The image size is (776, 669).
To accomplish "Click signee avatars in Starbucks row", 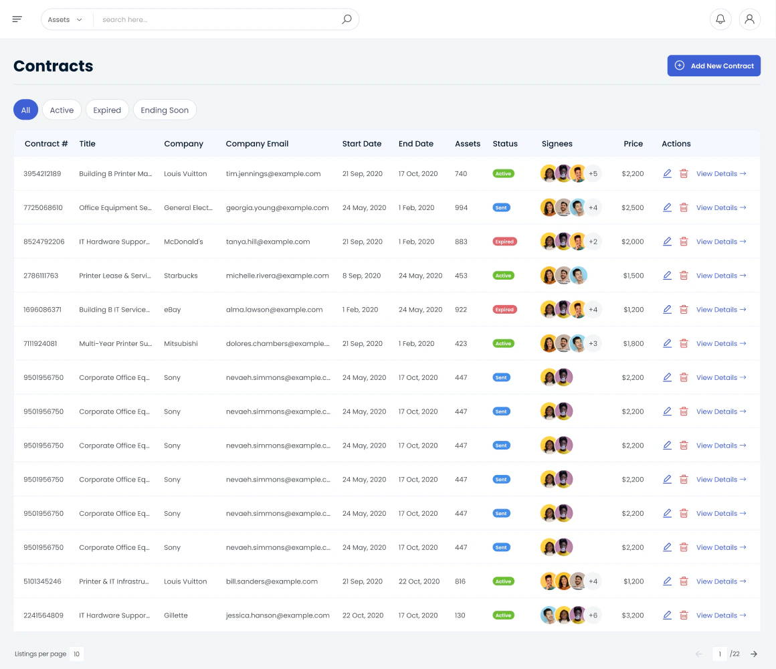I will click(x=564, y=276).
